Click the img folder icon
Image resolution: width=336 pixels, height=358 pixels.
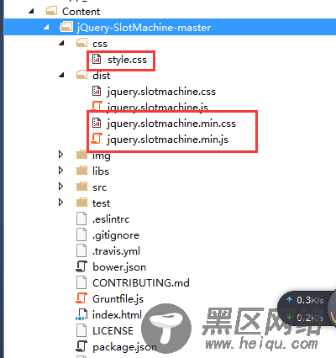(81, 155)
